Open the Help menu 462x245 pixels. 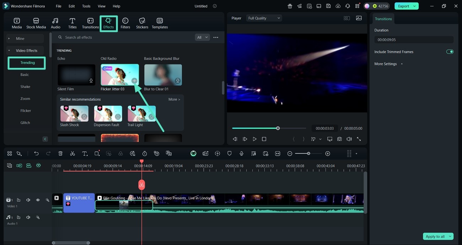(x=116, y=6)
